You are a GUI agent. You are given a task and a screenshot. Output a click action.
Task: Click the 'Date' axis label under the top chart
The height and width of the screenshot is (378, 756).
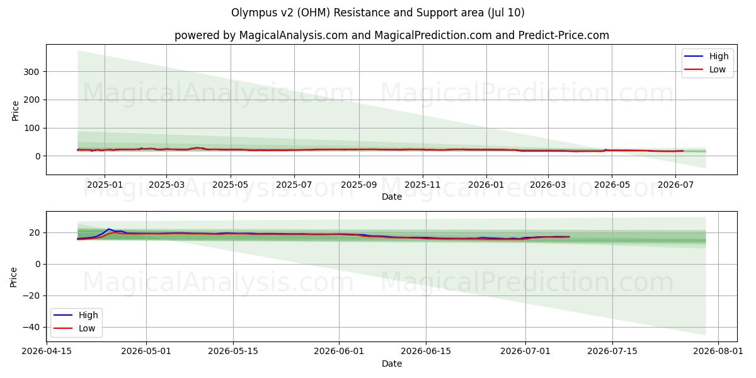tap(392, 197)
